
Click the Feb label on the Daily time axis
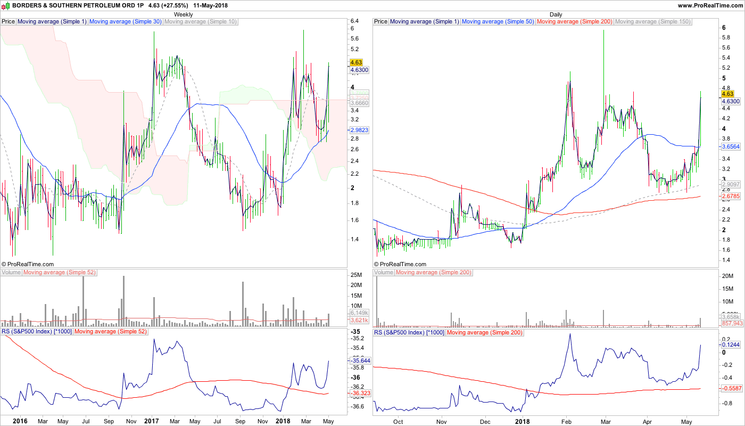point(566,421)
